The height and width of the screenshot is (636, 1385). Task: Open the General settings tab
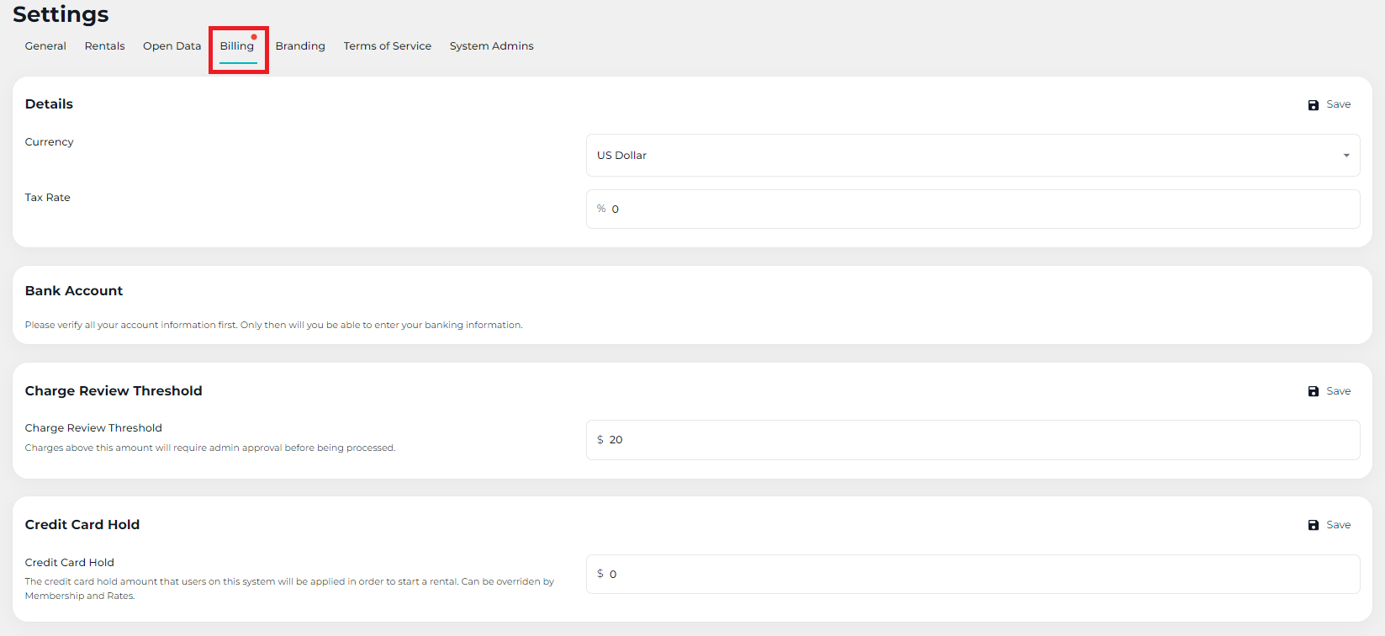click(x=45, y=46)
